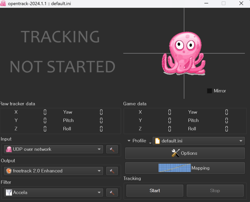Viewport: 250px width, 202px height.
Task: Open the UDP over network Input dropdown
Action: coord(53,149)
